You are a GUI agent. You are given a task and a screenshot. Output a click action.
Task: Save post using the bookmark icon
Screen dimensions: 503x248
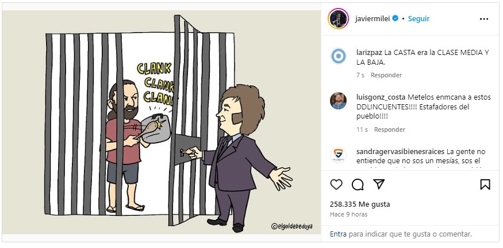tap(485, 184)
